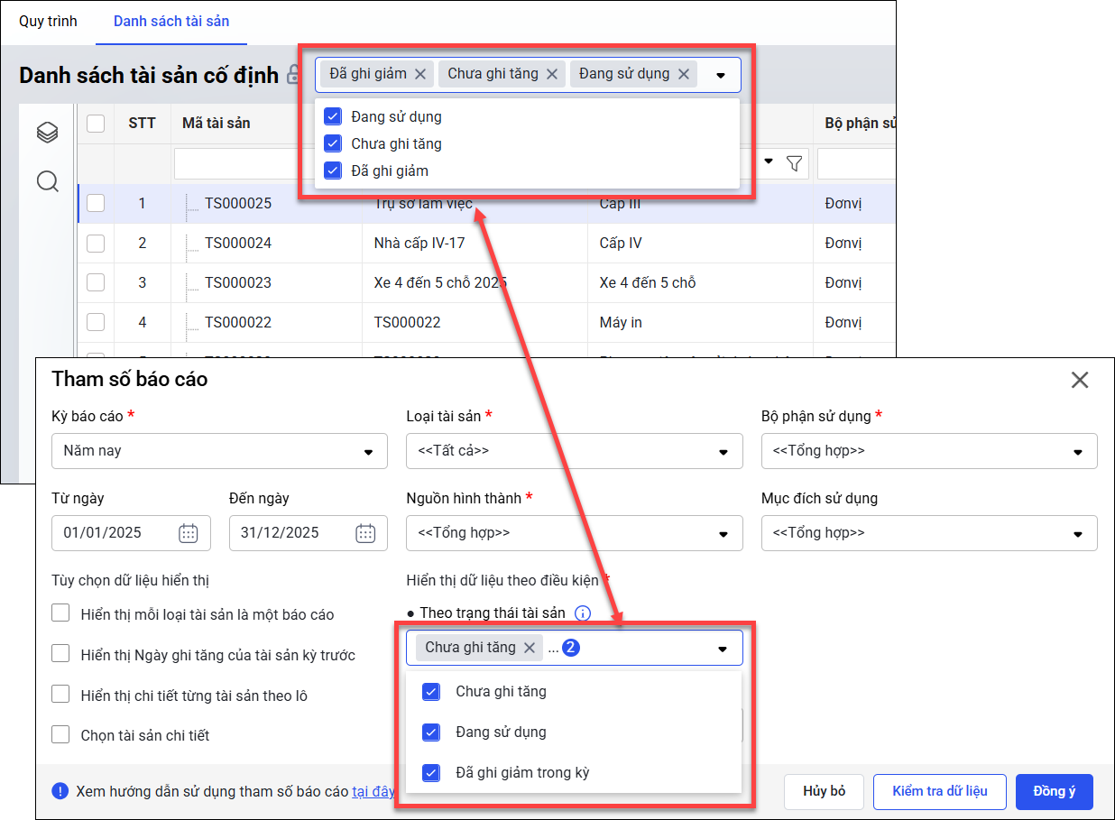This screenshot has width=1115, height=820.
Task: Open the Bộ phận sử dụng dropdown
Action: (x=928, y=451)
